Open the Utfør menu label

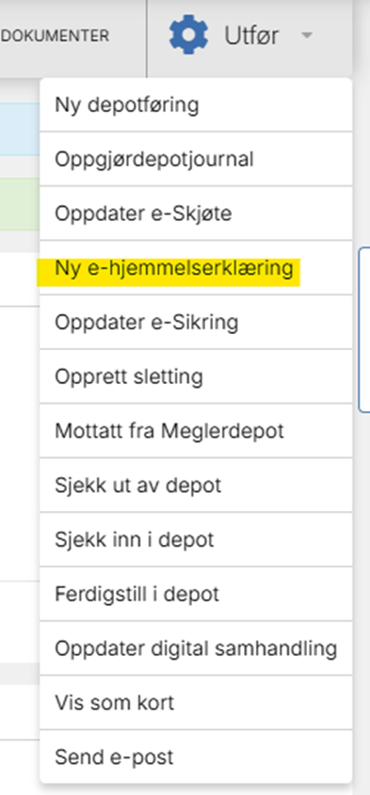251,36
